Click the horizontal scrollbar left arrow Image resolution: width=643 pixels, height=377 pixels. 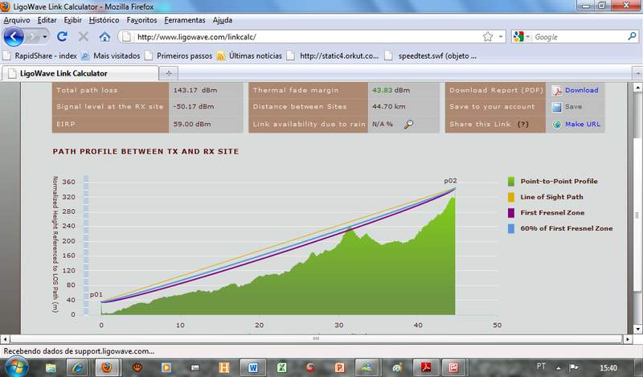(5, 339)
